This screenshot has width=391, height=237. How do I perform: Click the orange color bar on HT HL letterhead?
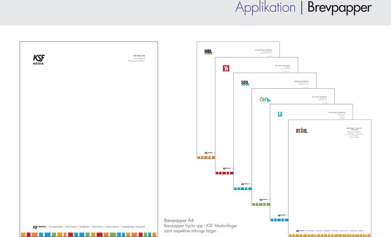[x=329, y=235]
